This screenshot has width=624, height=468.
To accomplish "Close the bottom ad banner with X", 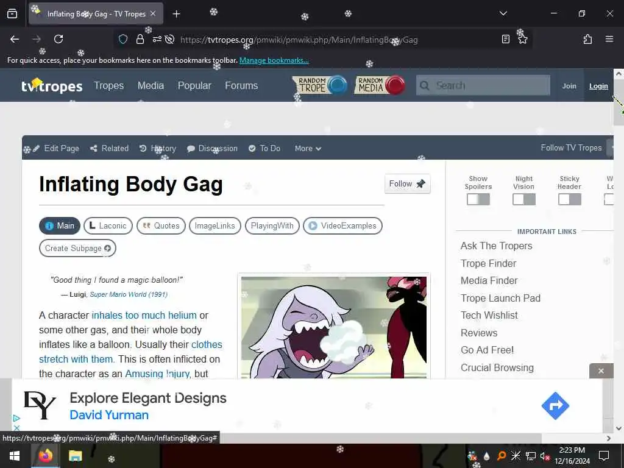I will pyautogui.click(x=601, y=371).
